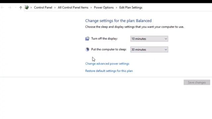This screenshot has width=212, height=119.
Task: Click the Save changes button
Action: (x=197, y=82)
